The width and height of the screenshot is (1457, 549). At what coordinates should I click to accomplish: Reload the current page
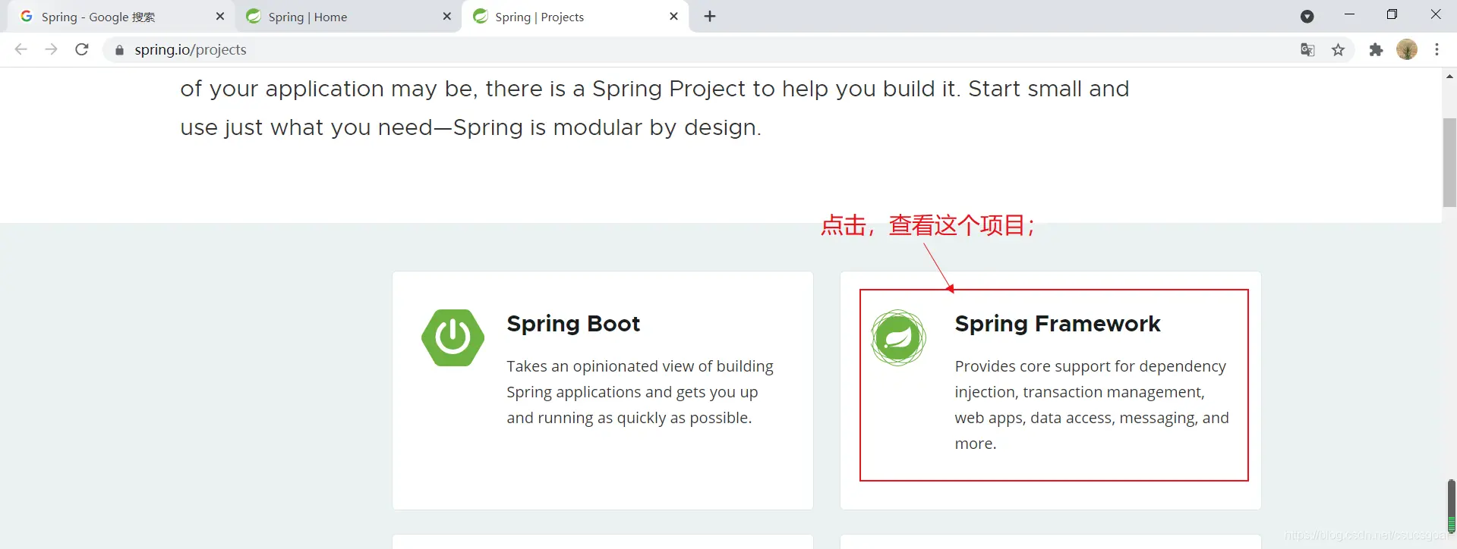(82, 49)
